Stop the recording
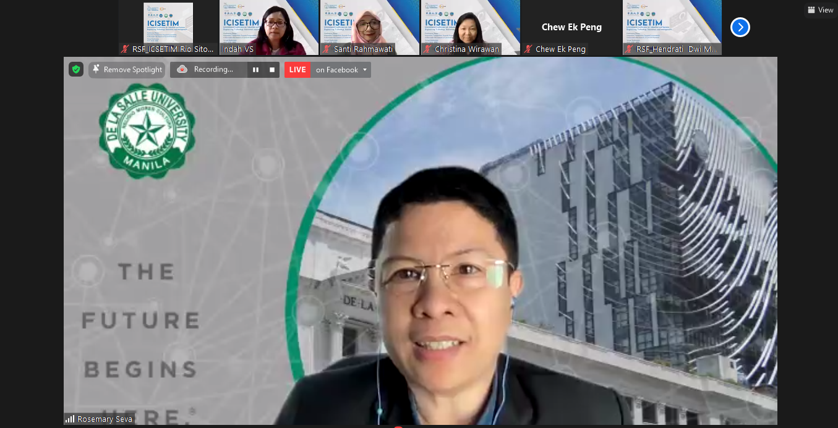The width and height of the screenshot is (838, 428). (x=271, y=70)
